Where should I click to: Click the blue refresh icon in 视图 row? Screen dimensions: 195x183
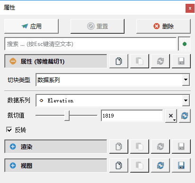160,165
